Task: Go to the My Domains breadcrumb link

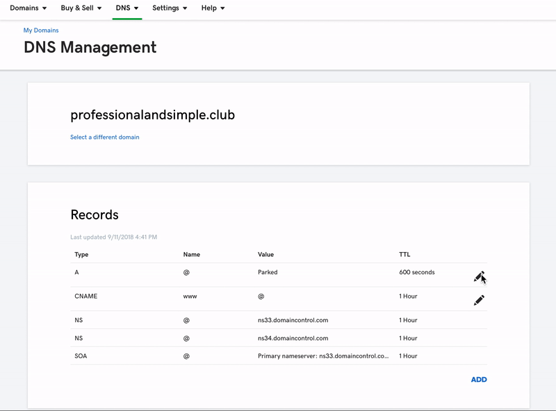Action: [41, 30]
